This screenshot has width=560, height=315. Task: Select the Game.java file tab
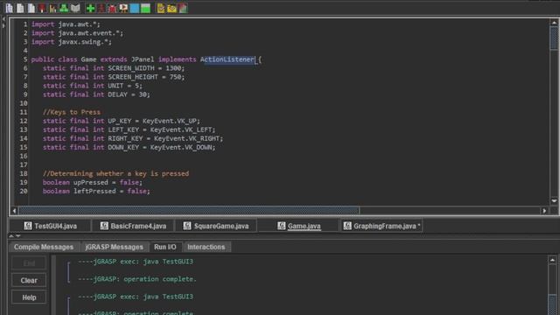point(298,226)
